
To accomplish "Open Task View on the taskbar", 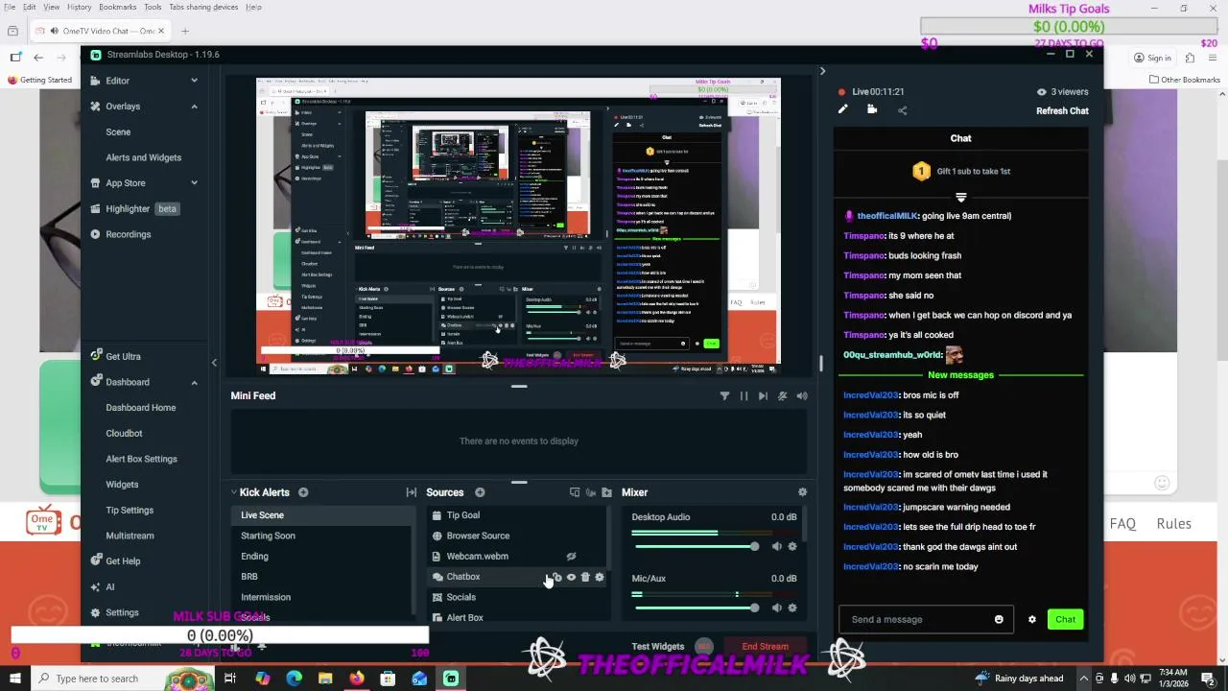I will (x=230, y=679).
